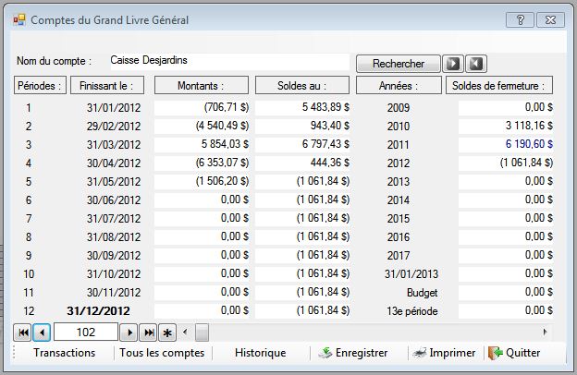Open Tous les comptes view
The image size is (577, 375).
tap(162, 353)
